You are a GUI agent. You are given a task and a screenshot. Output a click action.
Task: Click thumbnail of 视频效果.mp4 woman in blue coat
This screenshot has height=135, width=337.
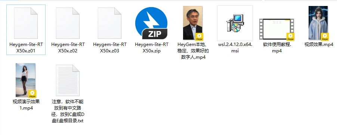(319, 23)
